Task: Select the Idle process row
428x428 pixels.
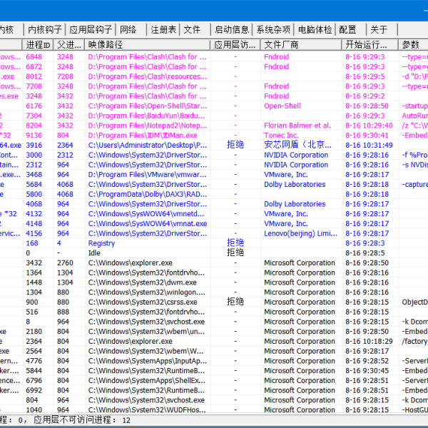Action: coord(214,253)
